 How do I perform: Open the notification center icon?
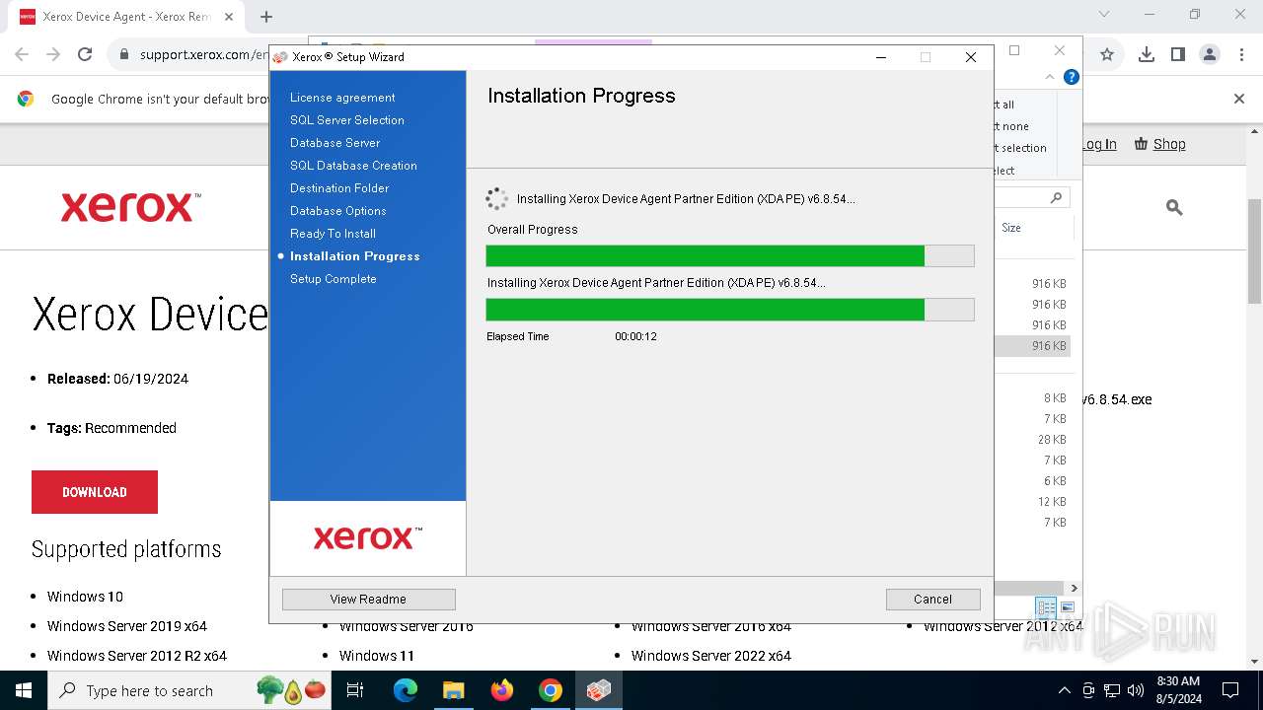[1230, 690]
